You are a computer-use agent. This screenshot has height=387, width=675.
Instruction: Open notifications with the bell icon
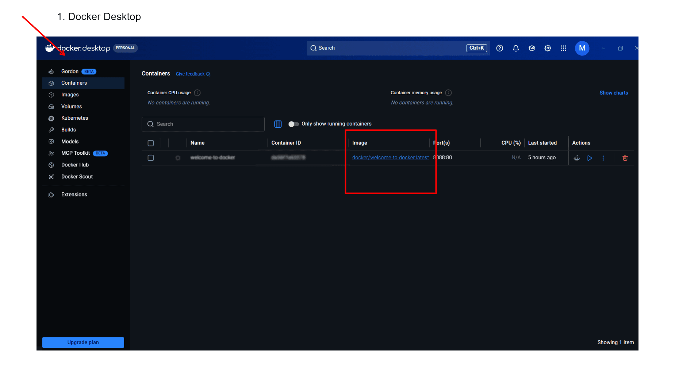pos(516,48)
